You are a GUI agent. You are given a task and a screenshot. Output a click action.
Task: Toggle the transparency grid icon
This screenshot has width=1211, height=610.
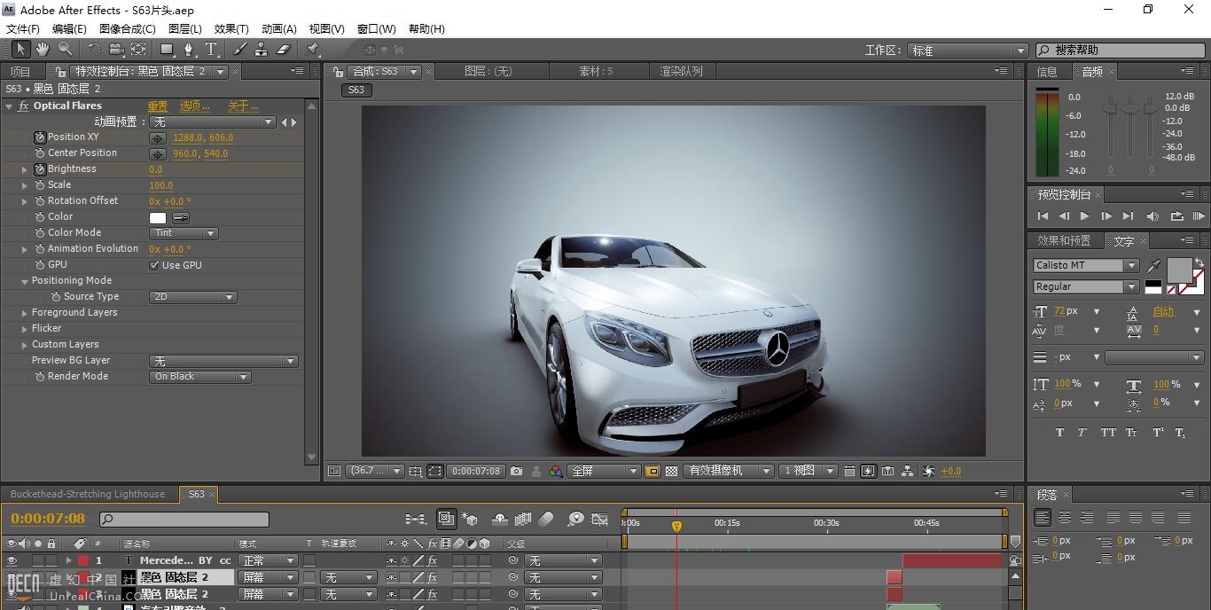click(671, 472)
